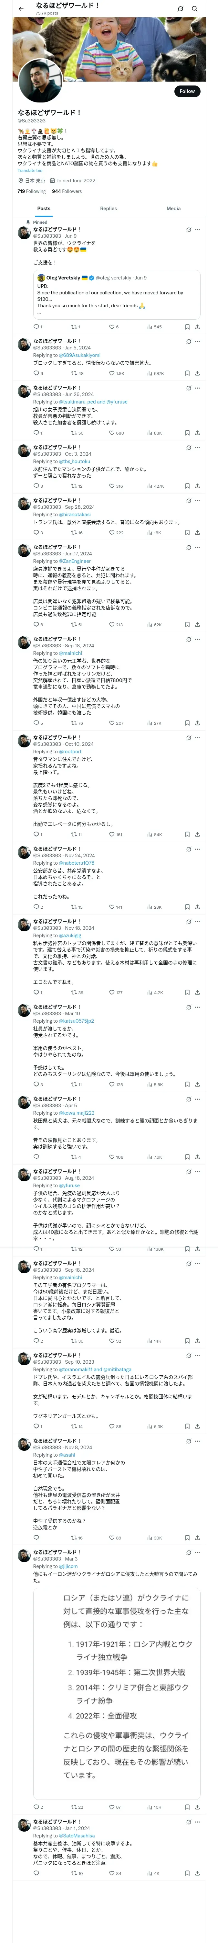Follow this account with the Follow button
Image resolution: width=218 pixels, height=1943 pixels.
pyautogui.click(x=186, y=91)
